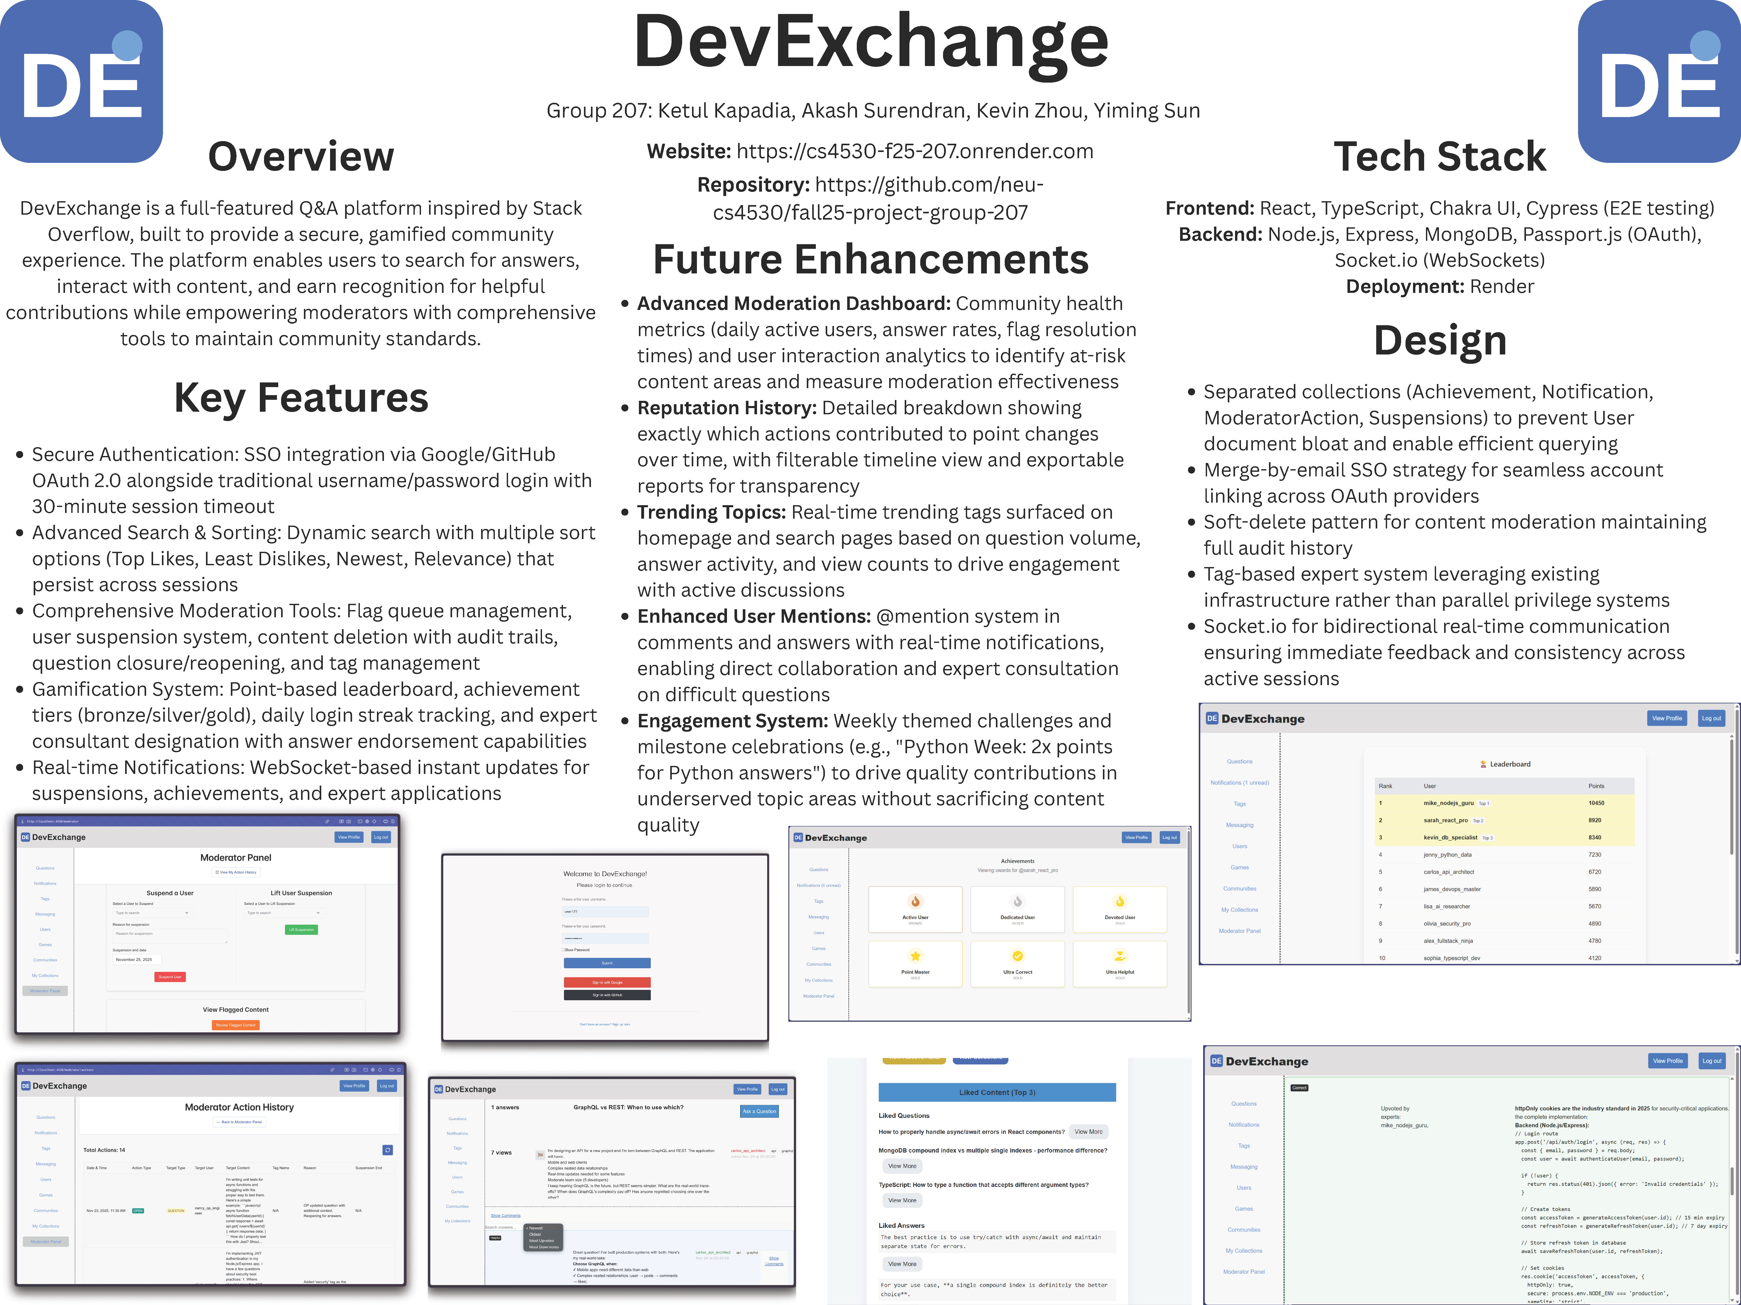The width and height of the screenshot is (1741, 1305).
Task: Click the blue Submit button on login screen
Action: click(x=607, y=963)
